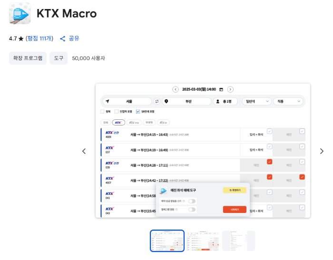Select the first screenshot thumbnail
Image resolution: width=333 pixels, height=260 pixels.
pyautogui.click(x=167, y=241)
